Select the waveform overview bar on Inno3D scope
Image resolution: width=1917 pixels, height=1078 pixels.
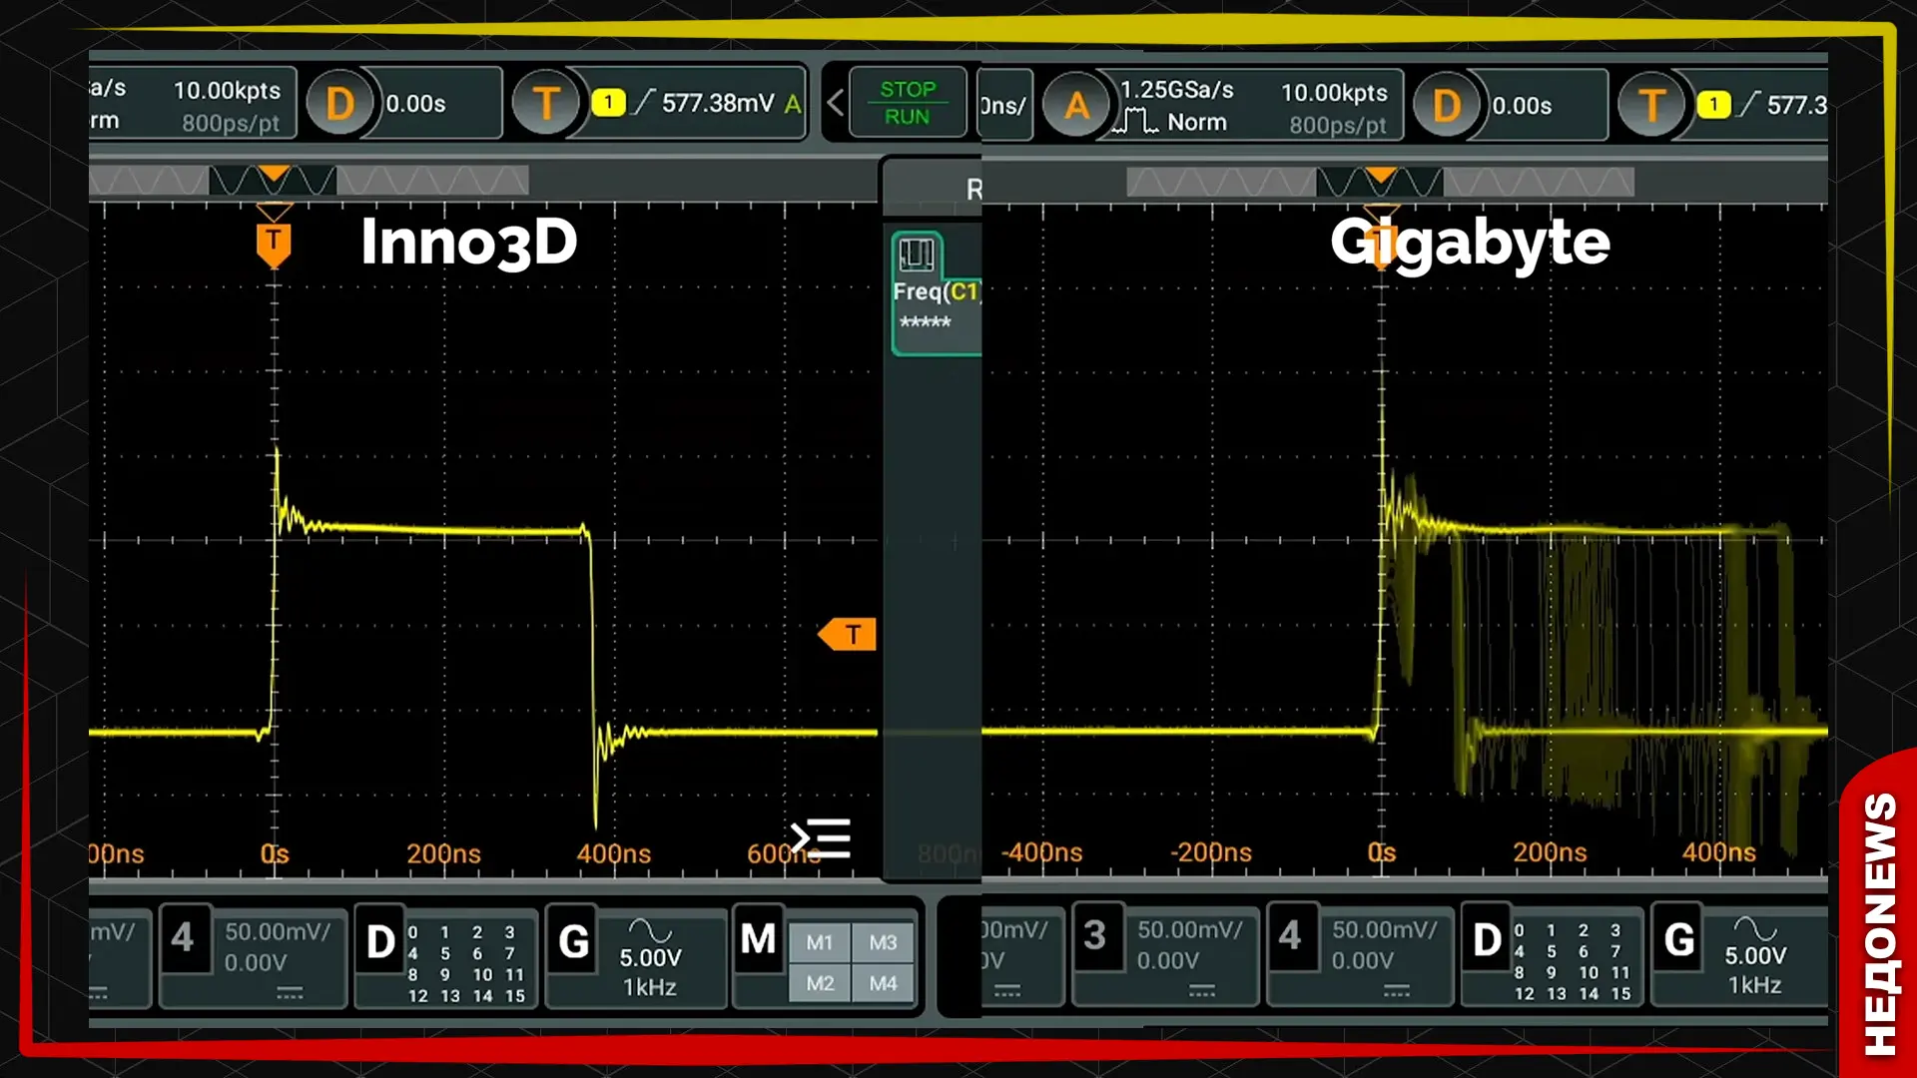click(309, 181)
